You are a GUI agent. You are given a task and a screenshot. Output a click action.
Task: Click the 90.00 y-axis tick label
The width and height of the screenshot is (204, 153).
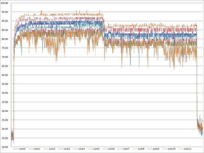pyautogui.click(x=6, y=21)
